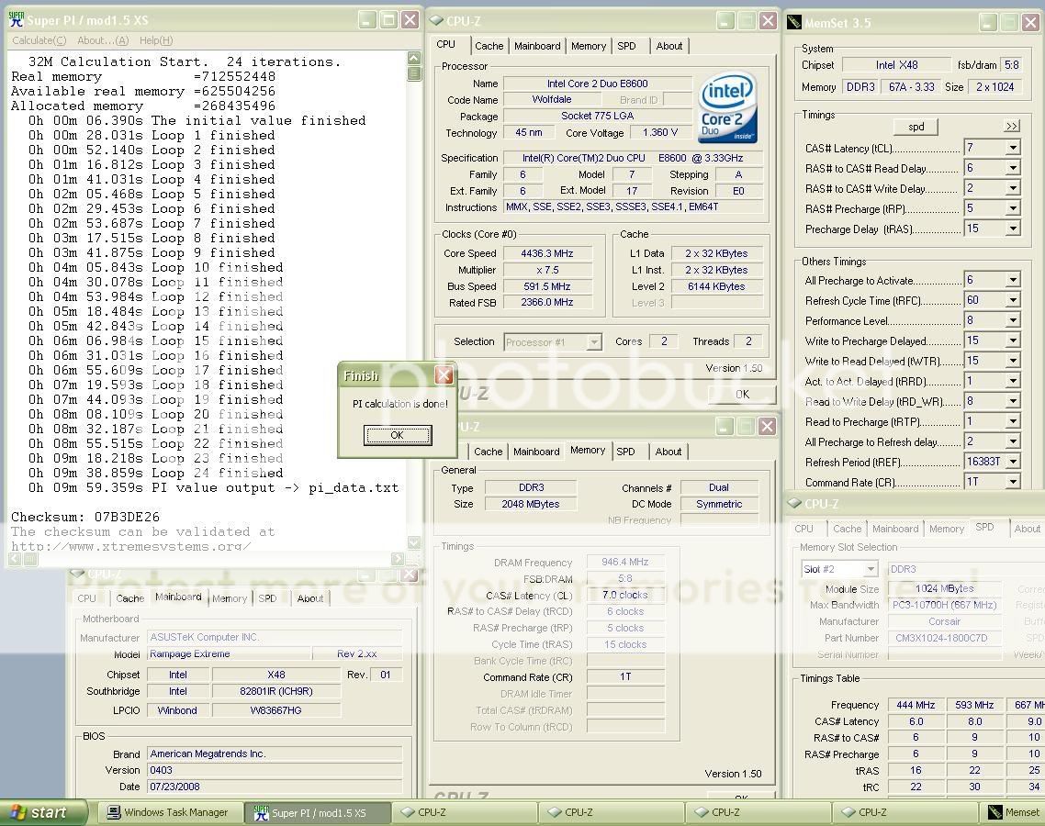Open RAS# to CAS# Read Delay dropdown
Screen dimensions: 1045x826
pyautogui.click(x=1012, y=168)
